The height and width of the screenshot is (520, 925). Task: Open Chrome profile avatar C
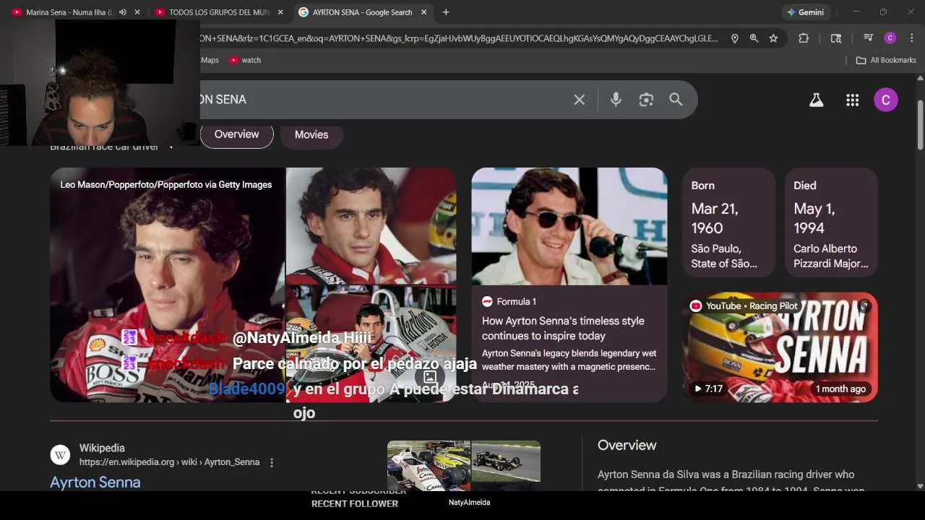(x=890, y=38)
